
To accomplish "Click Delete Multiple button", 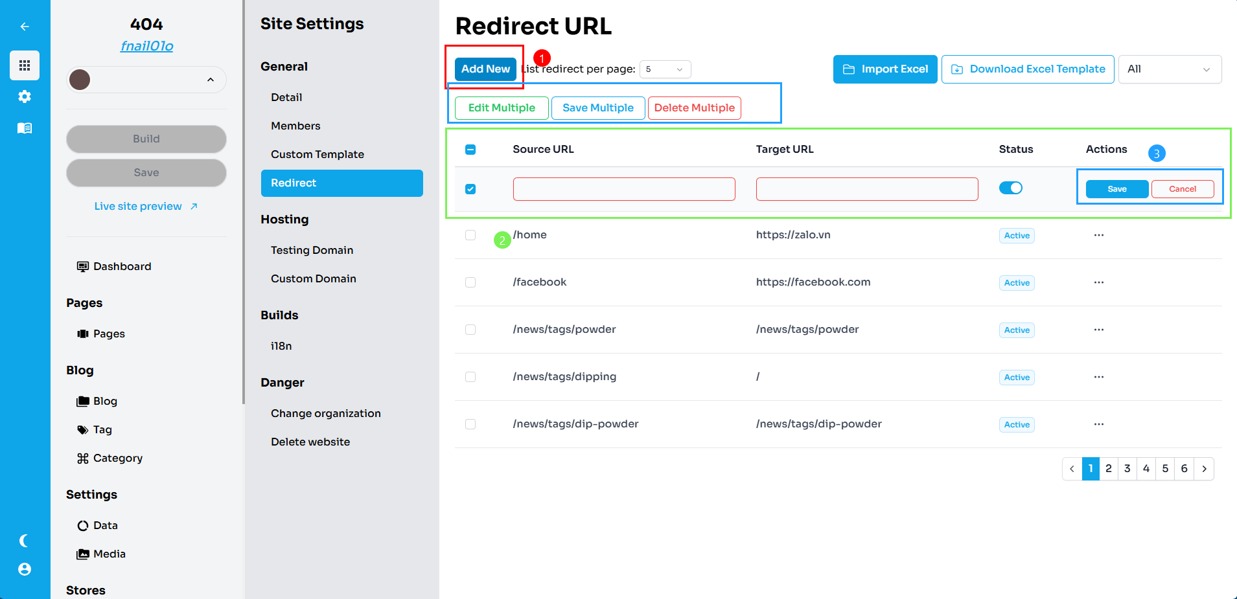I will (694, 107).
